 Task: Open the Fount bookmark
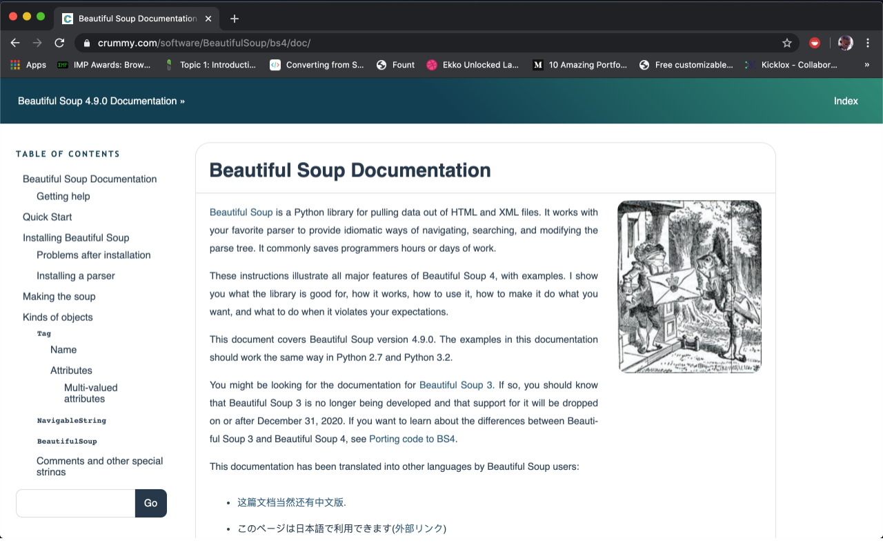pos(395,65)
